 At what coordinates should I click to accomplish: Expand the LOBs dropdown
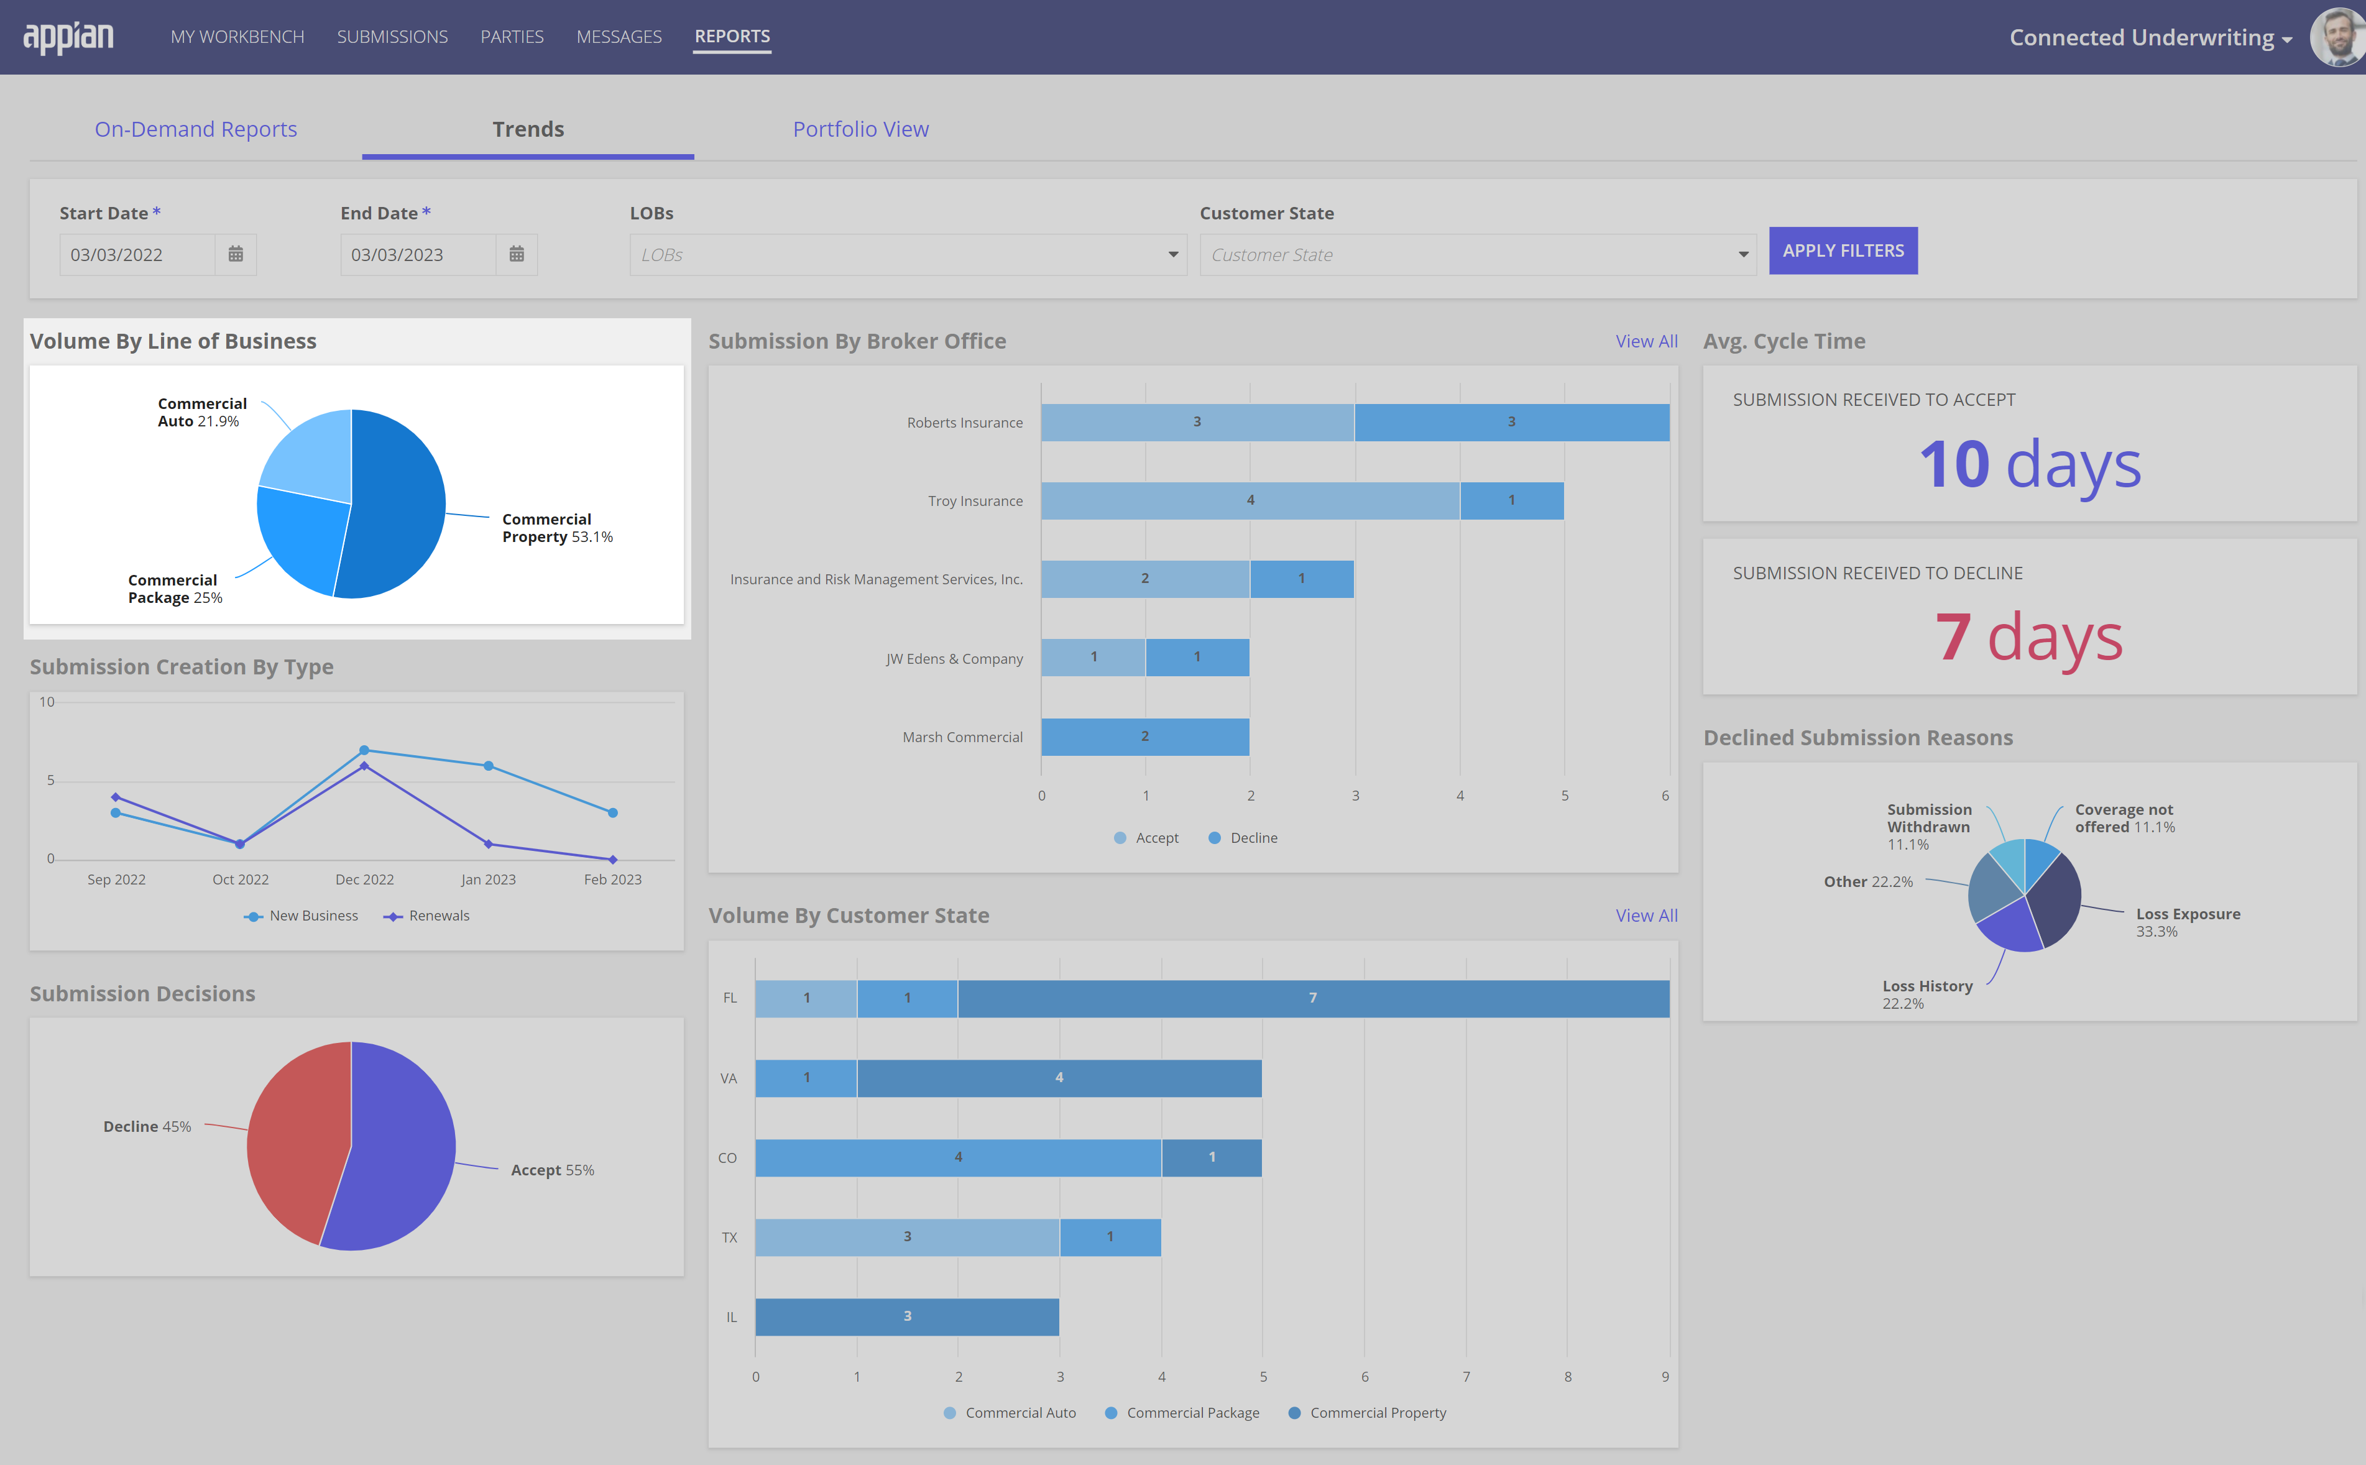(x=908, y=255)
